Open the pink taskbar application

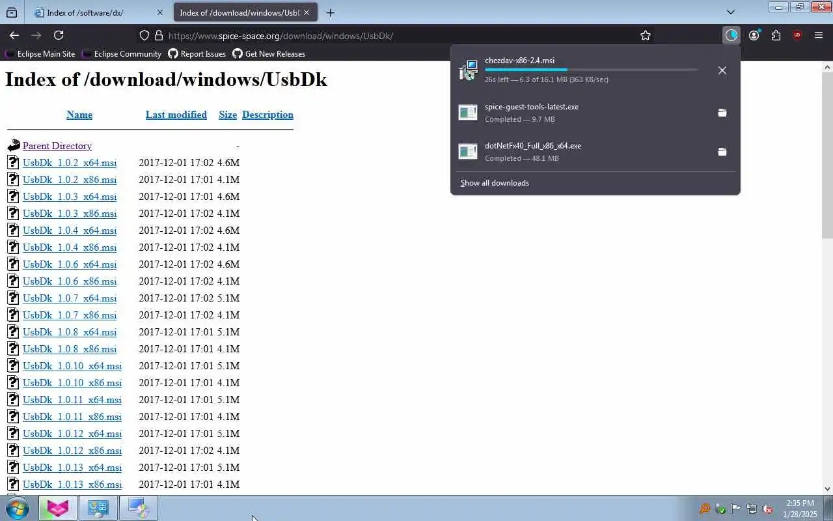pos(57,508)
